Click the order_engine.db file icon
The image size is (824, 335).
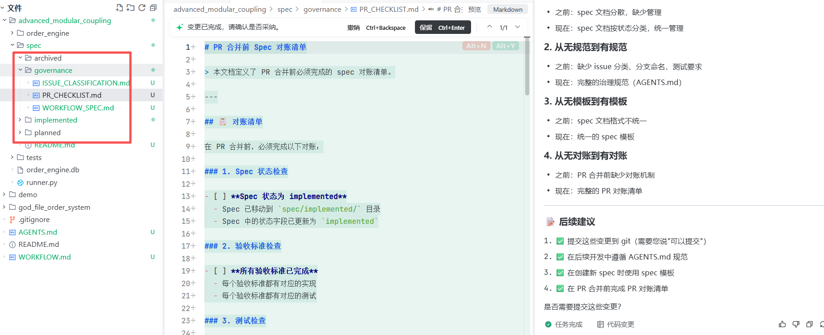pos(20,170)
